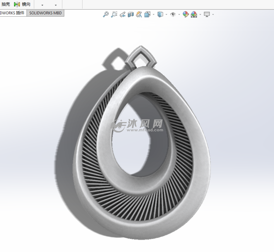Toggle the Hide/Show Items eye icon
Viewport: 274px width, 252px height.
(x=173, y=14)
